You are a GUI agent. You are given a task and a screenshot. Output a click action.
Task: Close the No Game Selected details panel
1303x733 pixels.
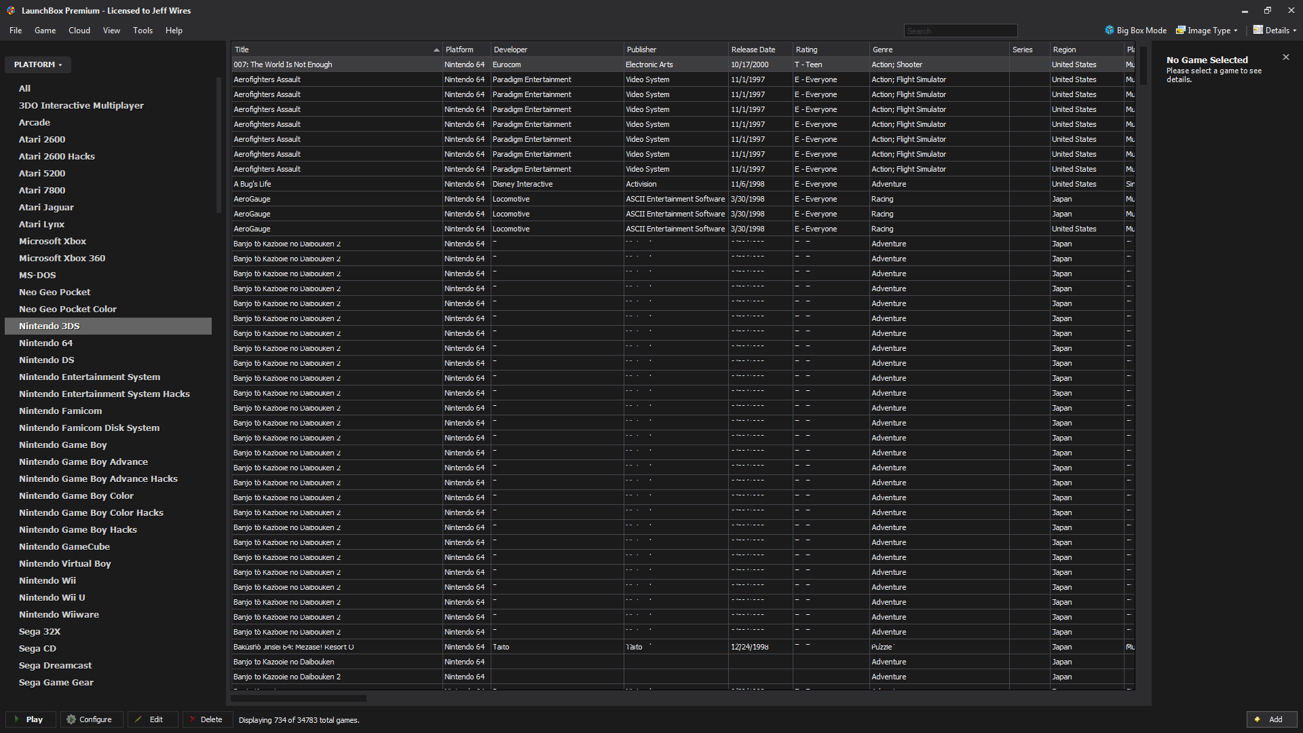coord(1286,57)
